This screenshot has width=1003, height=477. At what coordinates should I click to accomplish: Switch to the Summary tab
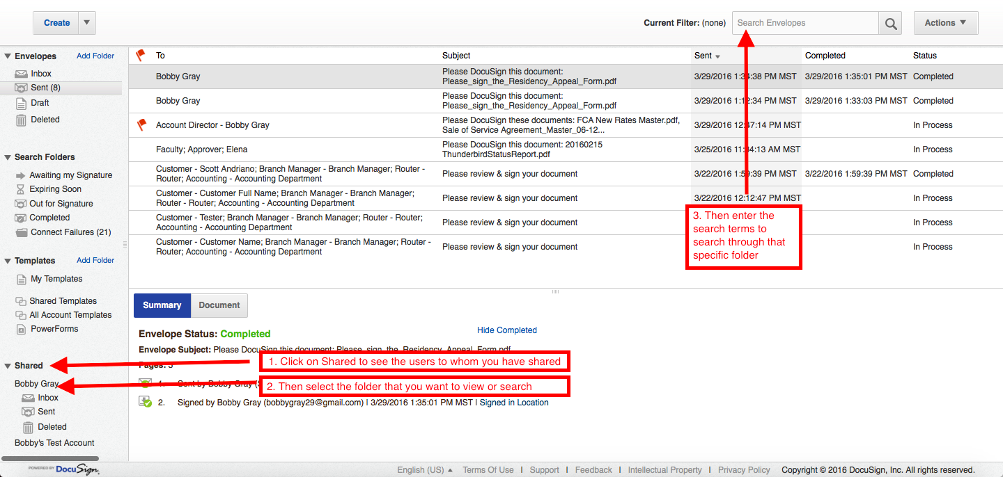pos(162,305)
